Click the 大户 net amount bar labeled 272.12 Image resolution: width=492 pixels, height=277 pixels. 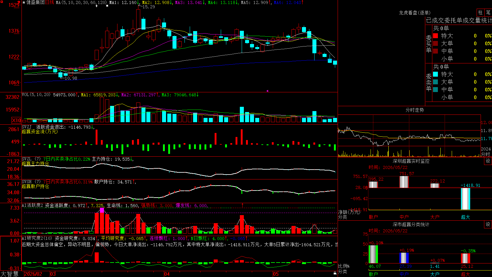tap(435, 186)
